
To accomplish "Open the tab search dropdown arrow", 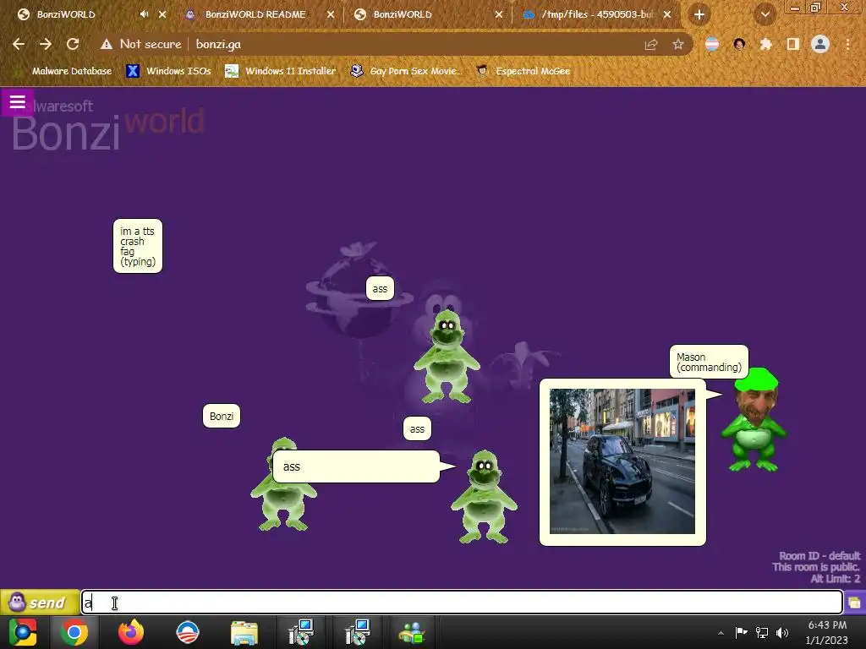I will [765, 14].
